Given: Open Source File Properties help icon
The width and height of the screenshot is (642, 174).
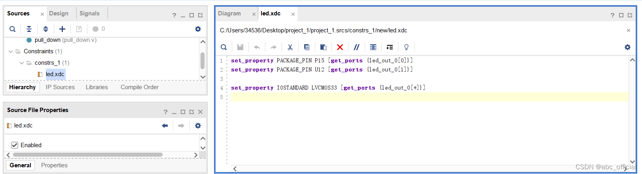Looking at the screenshot, I should pos(165,112).
